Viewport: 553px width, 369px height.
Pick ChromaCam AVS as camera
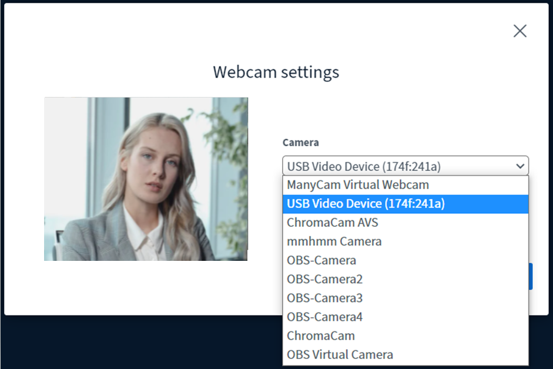333,223
